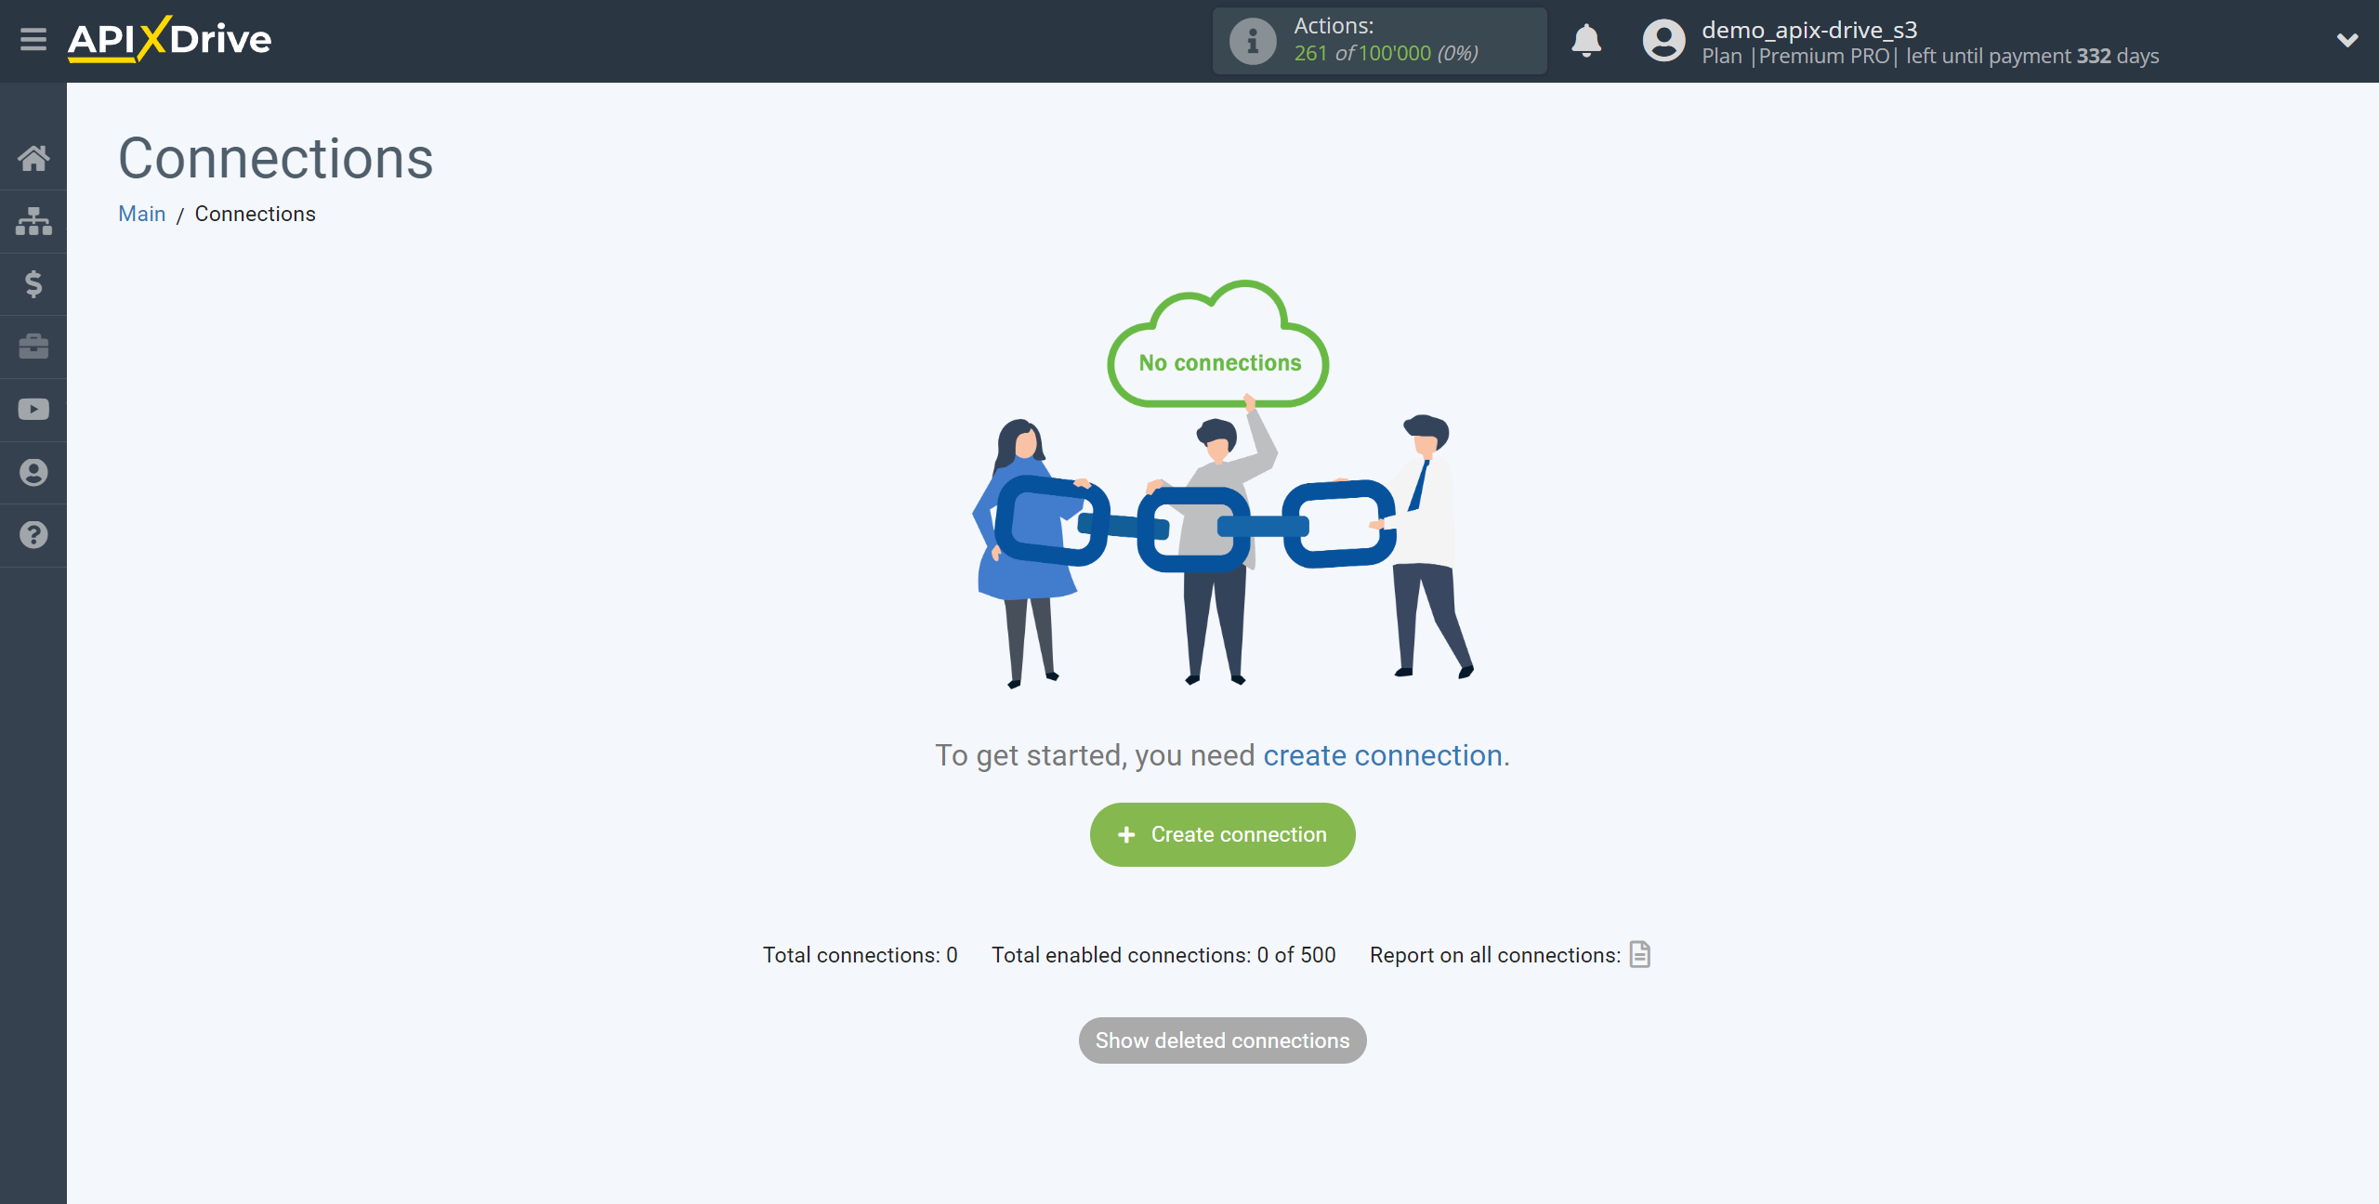This screenshot has width=2379, height=1204.
Task: Expand the top navigation hamburger menu
Action: 33,40
